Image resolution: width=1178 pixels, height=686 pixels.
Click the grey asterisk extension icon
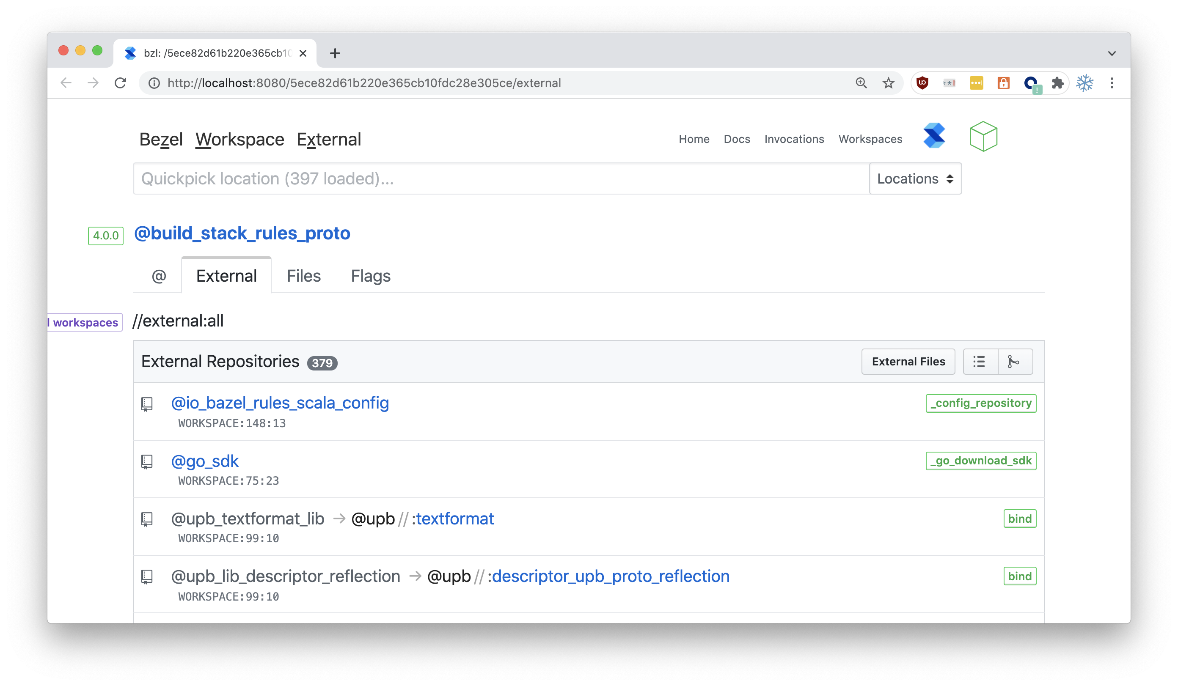[949, 83]
